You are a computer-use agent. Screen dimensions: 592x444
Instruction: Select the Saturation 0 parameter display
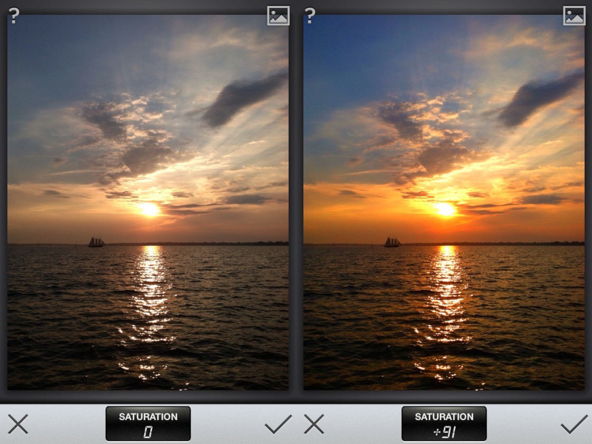tap(148, 424)
